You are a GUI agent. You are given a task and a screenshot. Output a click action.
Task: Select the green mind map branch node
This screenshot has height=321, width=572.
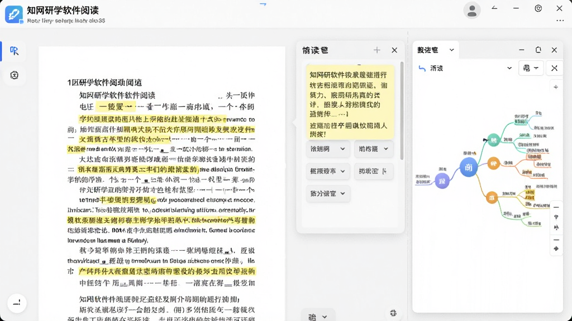pos(494,140)
